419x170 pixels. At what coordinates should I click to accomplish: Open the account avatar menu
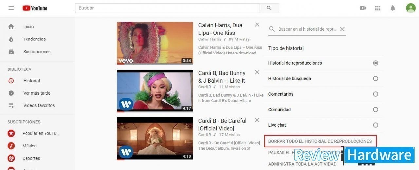click(410, 8)
